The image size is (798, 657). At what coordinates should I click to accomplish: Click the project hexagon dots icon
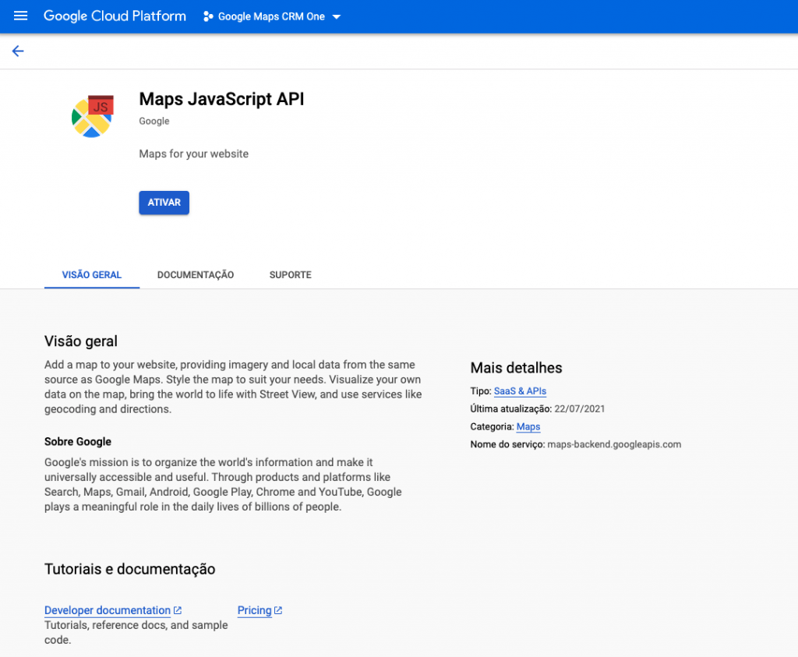click(208, 16)
